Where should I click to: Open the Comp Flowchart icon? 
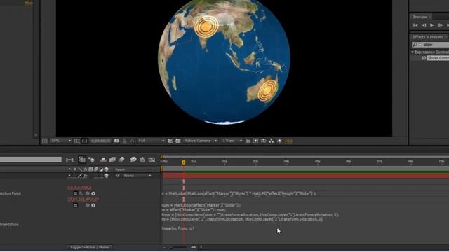(272, 141)
